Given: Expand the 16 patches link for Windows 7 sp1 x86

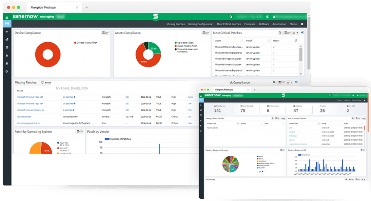Looking at the screenshot, I should [69, 97].
